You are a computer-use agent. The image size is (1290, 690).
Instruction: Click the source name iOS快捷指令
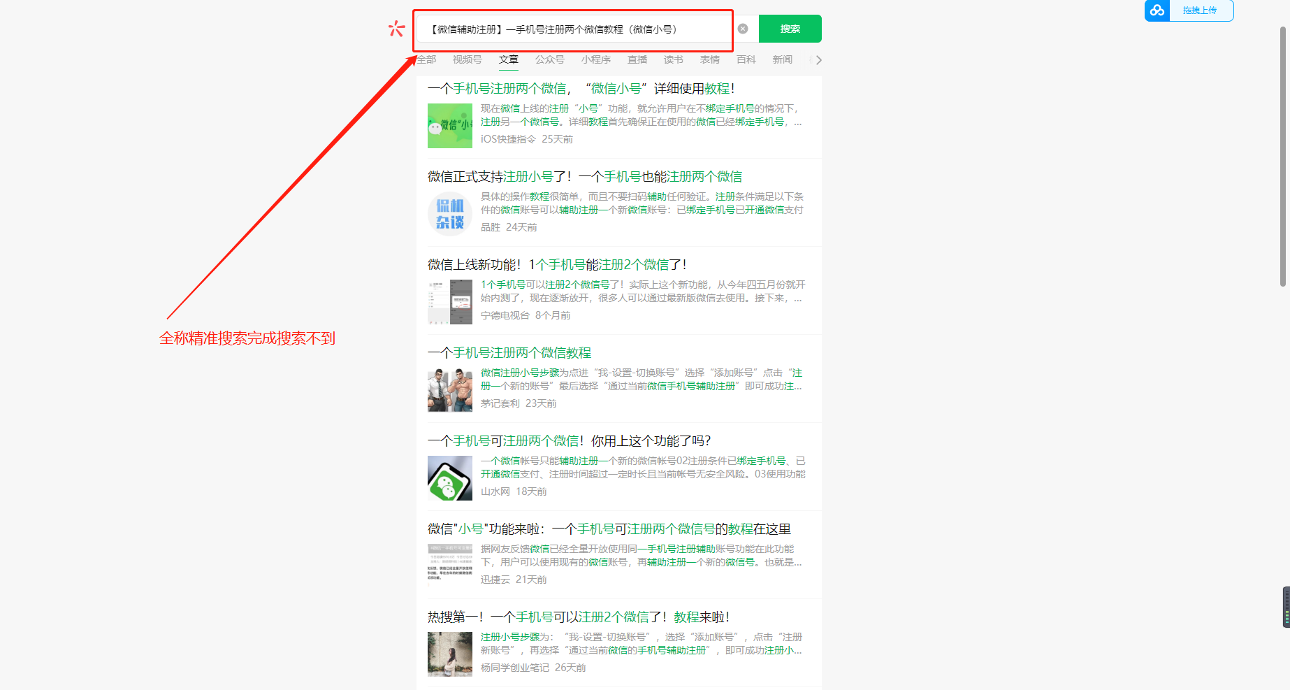pyautogui.click(x=508, y=139)
